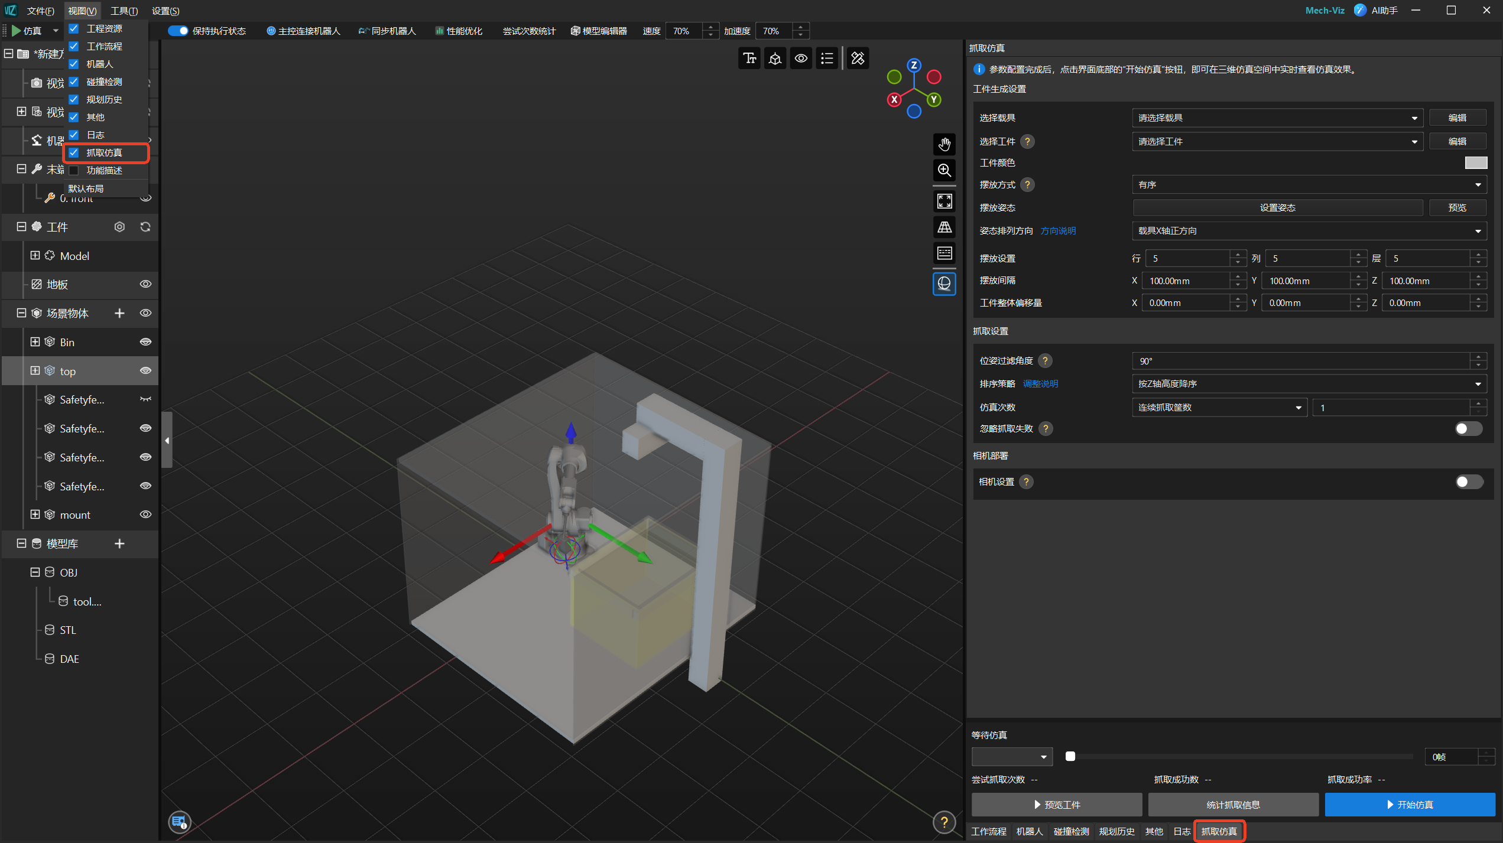Click the fit-view icon on the right viewport toolbar
The image size is (1503, 843).
[x=944, y=201]
